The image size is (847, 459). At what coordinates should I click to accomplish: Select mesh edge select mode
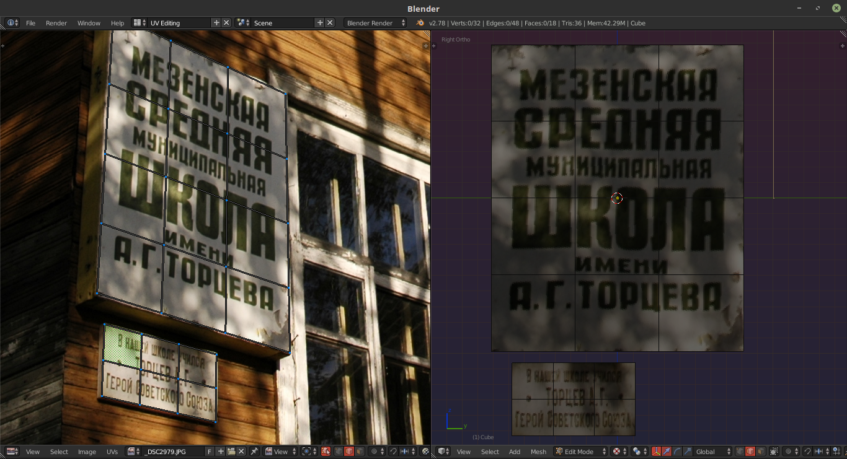click(750, 452)
